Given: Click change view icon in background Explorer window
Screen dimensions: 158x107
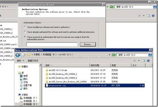Looking at the screenshot, I should click(140, 16).
